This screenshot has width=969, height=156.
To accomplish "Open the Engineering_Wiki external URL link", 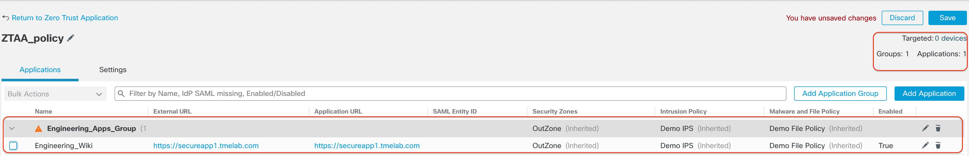I will click(x=206, y=146).
